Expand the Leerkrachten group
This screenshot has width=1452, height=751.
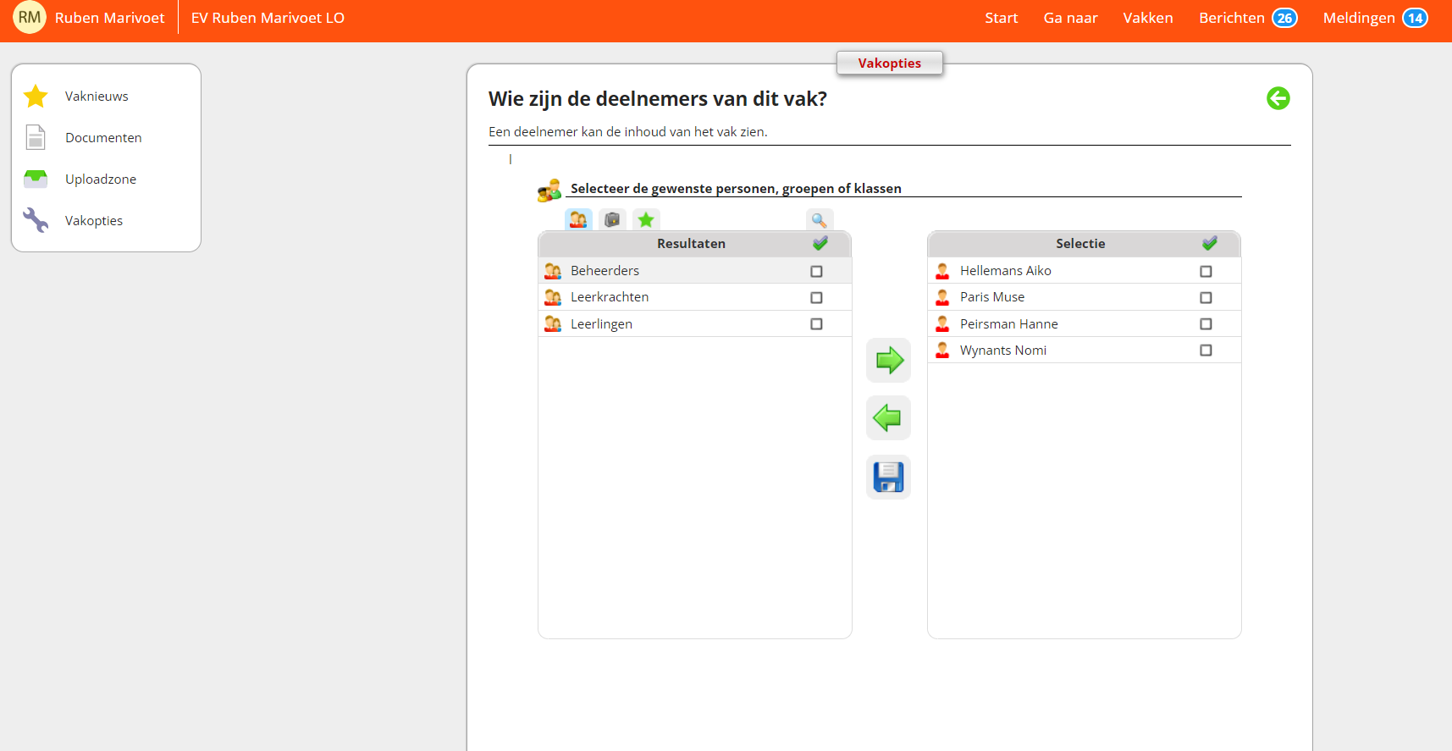pyautogui.click(x=609, y=297)
